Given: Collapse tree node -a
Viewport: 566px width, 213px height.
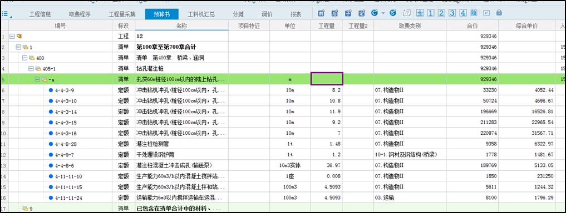Looking at the screenshot, I should (37, 79).
